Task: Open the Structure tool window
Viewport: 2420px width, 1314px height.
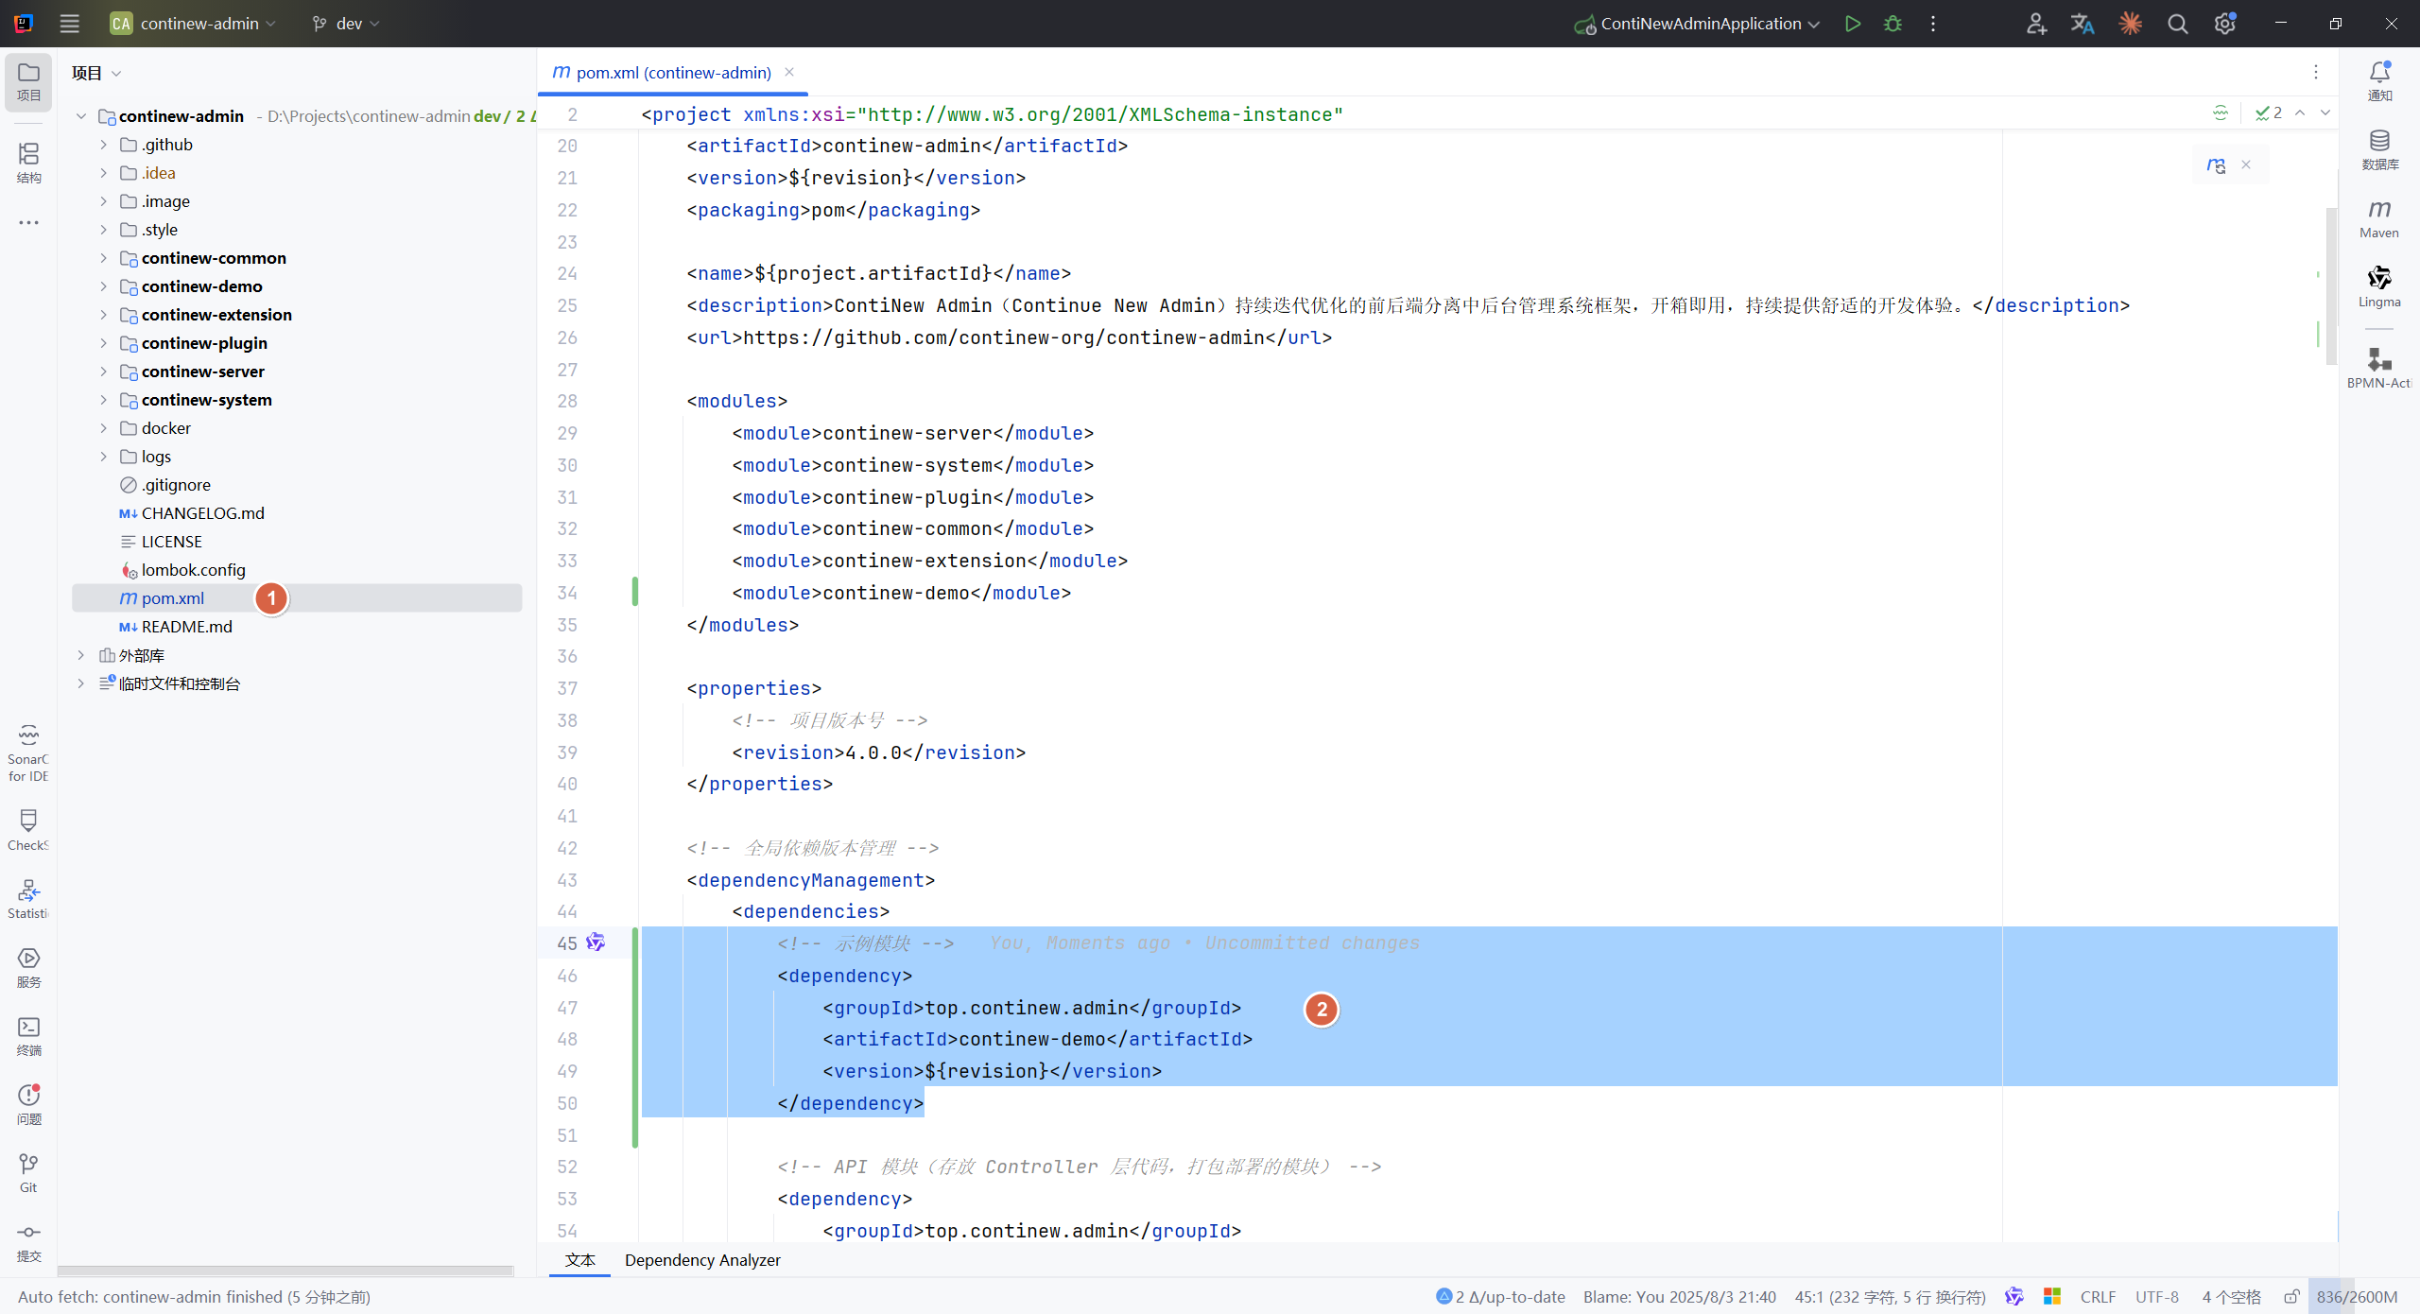Action: click(28, 163)
